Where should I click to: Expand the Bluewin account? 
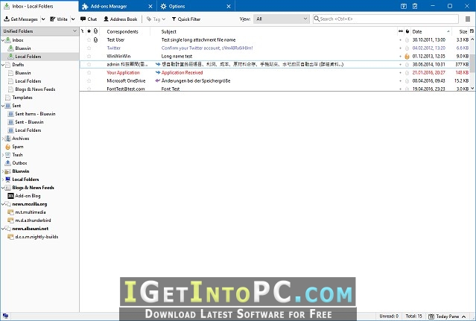tap(3, 171)
